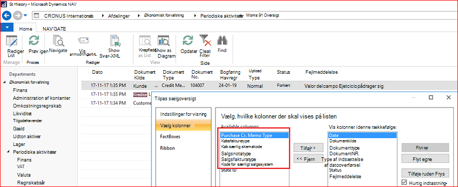The image size is (458, 187).
Task: Click the Find binoculars icon
Action: coord(222,41)
